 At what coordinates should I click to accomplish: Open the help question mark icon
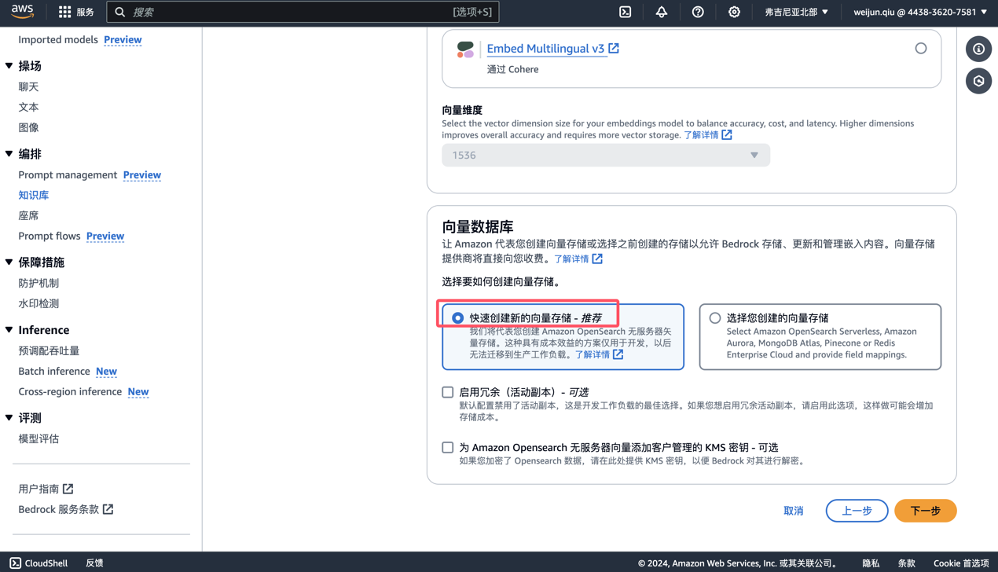click(698, 12)
